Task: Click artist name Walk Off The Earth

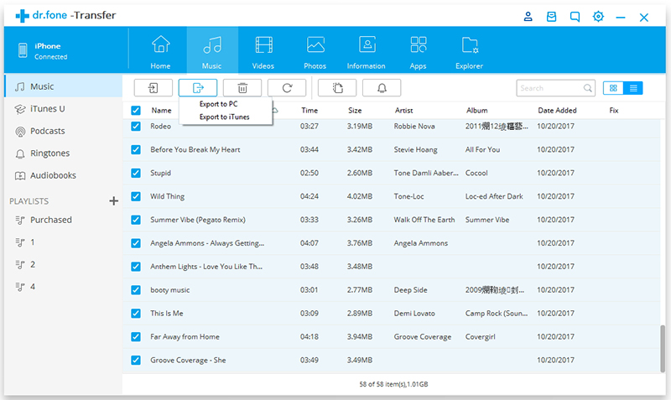Action: tap(424, 220)
